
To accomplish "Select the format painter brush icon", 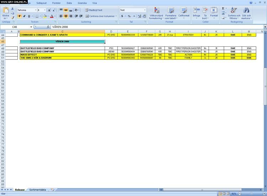I will click(13, 17).
